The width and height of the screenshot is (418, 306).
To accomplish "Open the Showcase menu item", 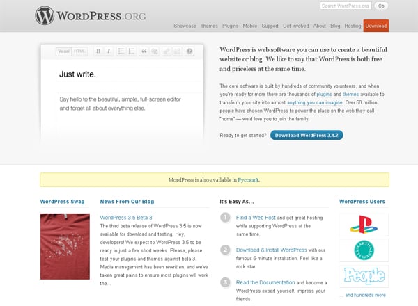I will click(185, 26).
